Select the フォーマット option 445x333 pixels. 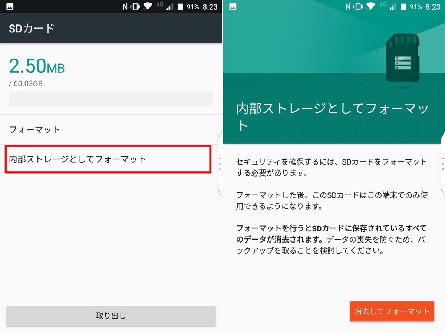click(111, 130)
